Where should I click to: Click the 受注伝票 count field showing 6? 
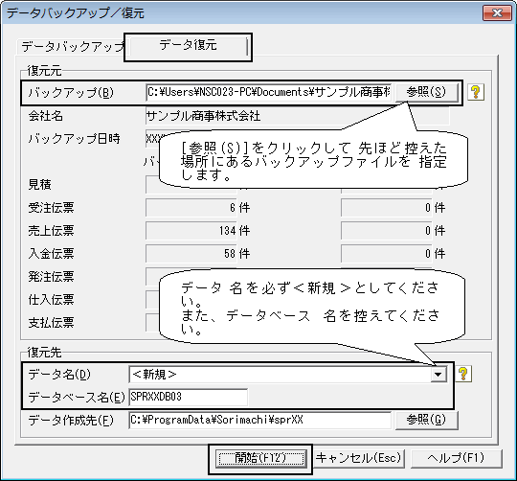(191, 208)
